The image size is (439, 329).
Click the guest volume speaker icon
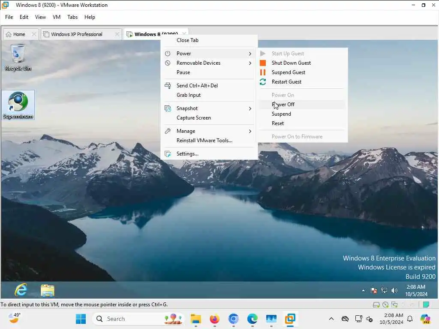coord(394,290)
